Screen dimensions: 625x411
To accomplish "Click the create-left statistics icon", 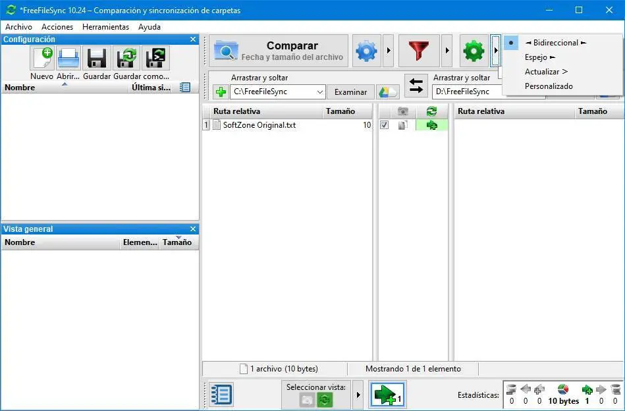I will point(539,389).
